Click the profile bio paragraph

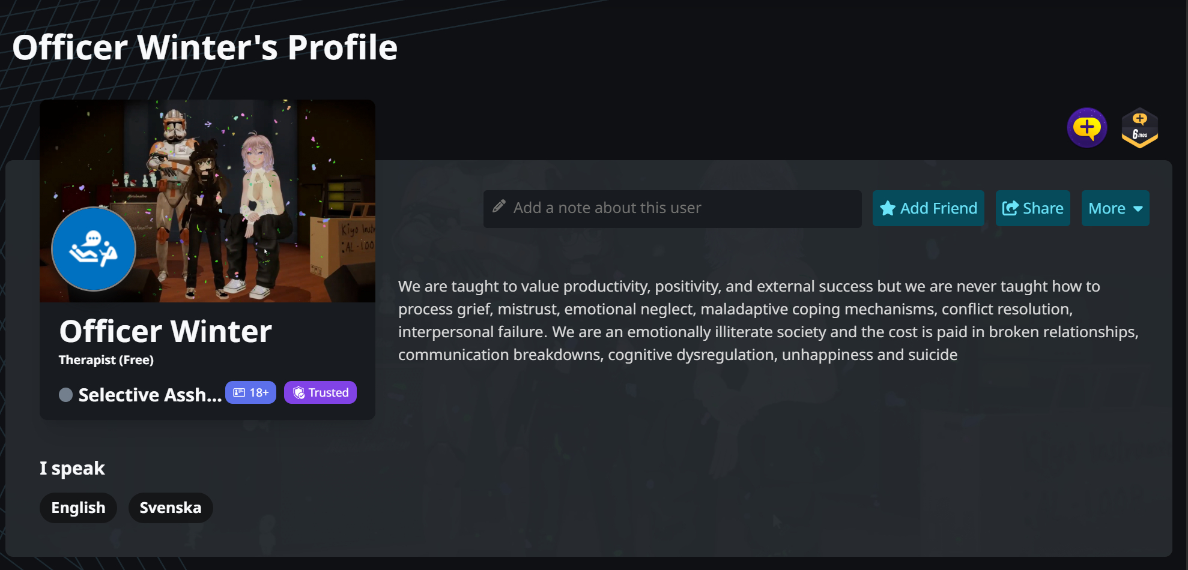(x=768, y=320)
